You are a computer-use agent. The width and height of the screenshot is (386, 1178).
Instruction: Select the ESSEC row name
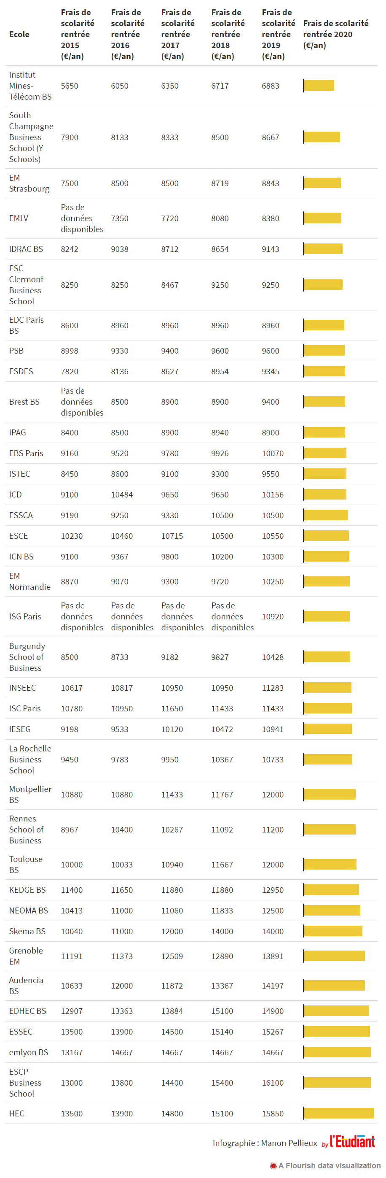[x=21, y=1031]
